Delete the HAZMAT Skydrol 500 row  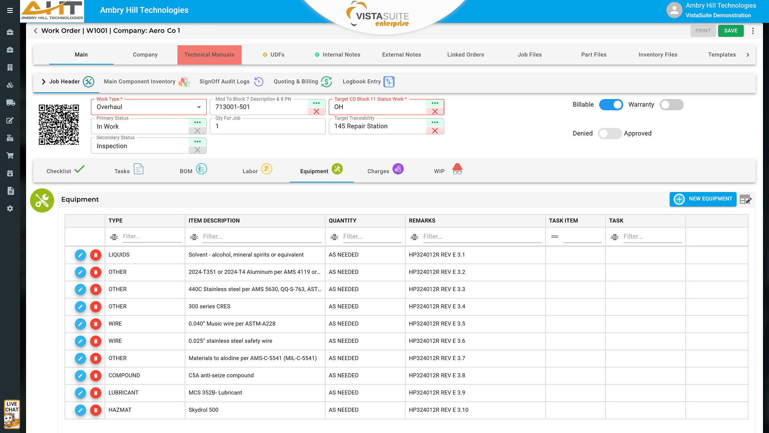pos(96,410)
